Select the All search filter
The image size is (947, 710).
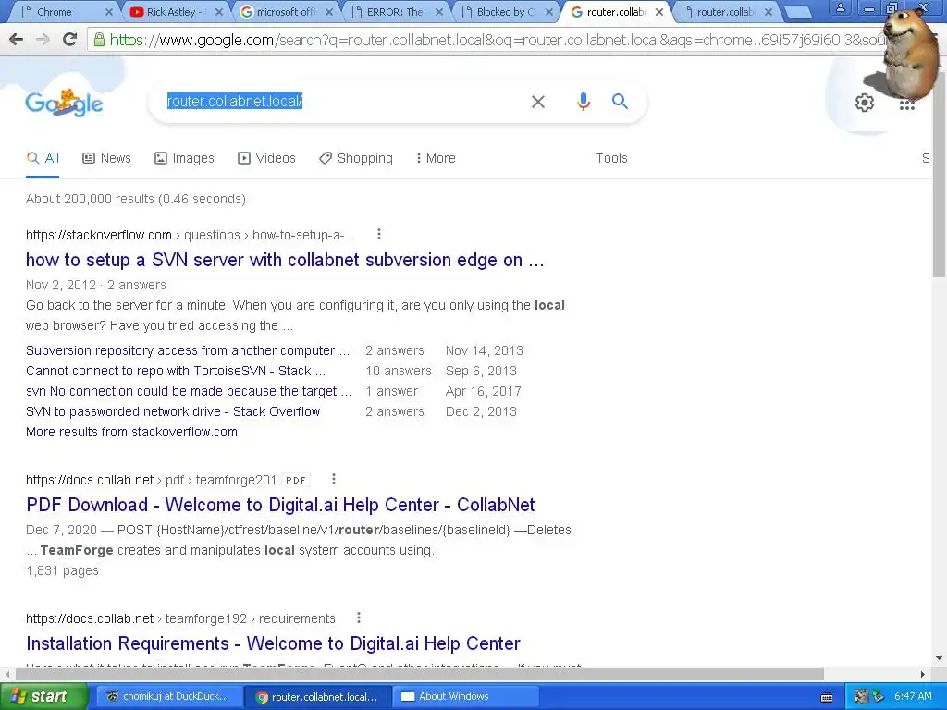click(x=43, y=158)
